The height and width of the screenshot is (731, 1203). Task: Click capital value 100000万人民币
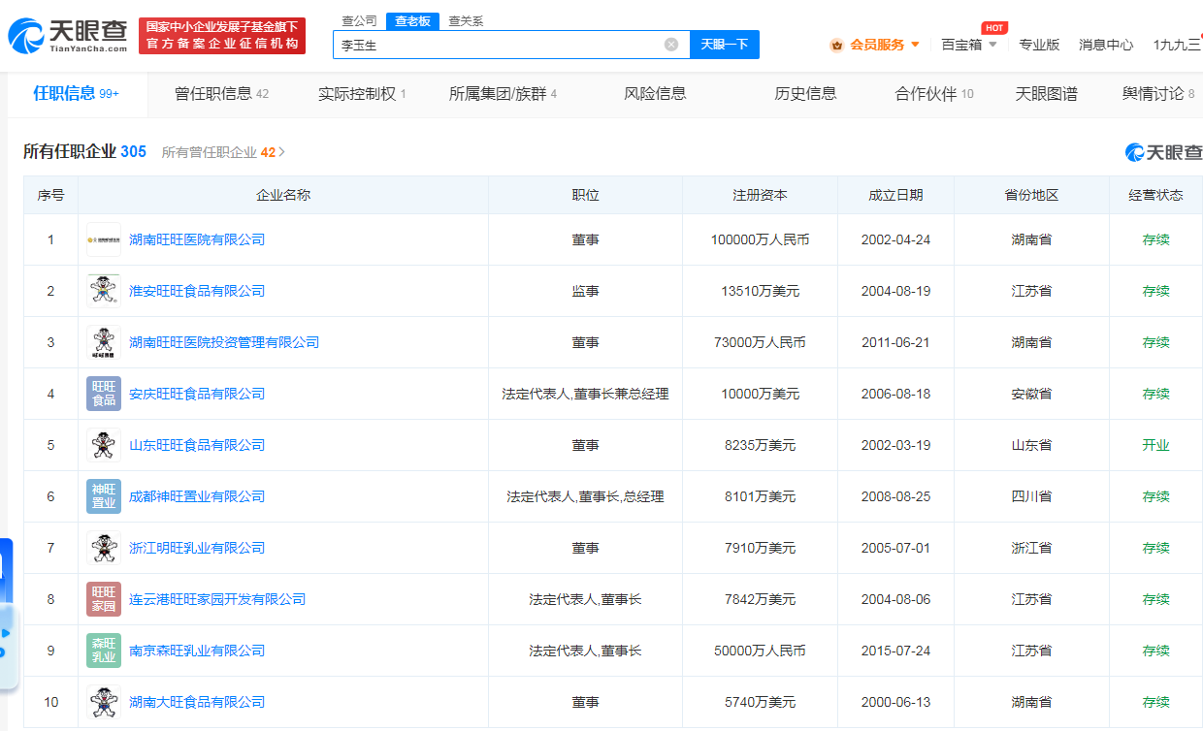click(760, 239)
